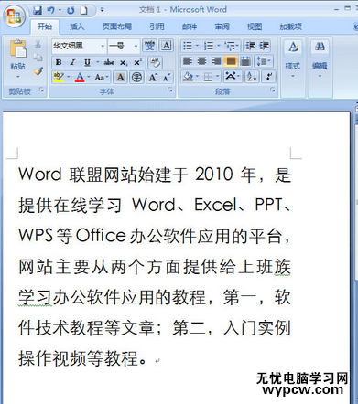Open the font name dropdown 华文细黑

103,46
